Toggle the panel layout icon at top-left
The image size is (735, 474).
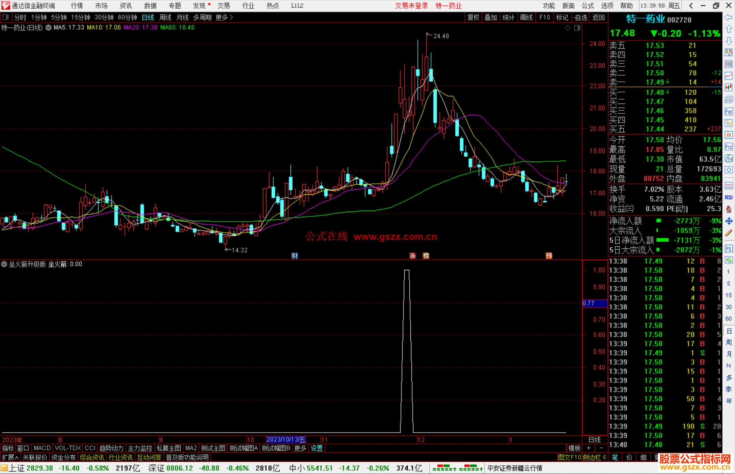6,17
